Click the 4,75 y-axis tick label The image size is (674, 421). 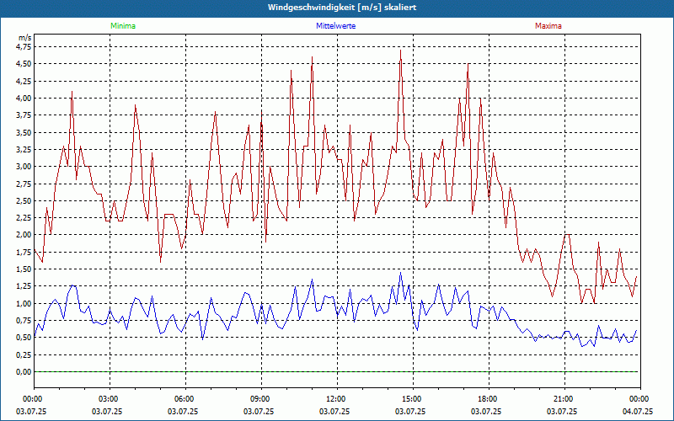click(24, 46)
